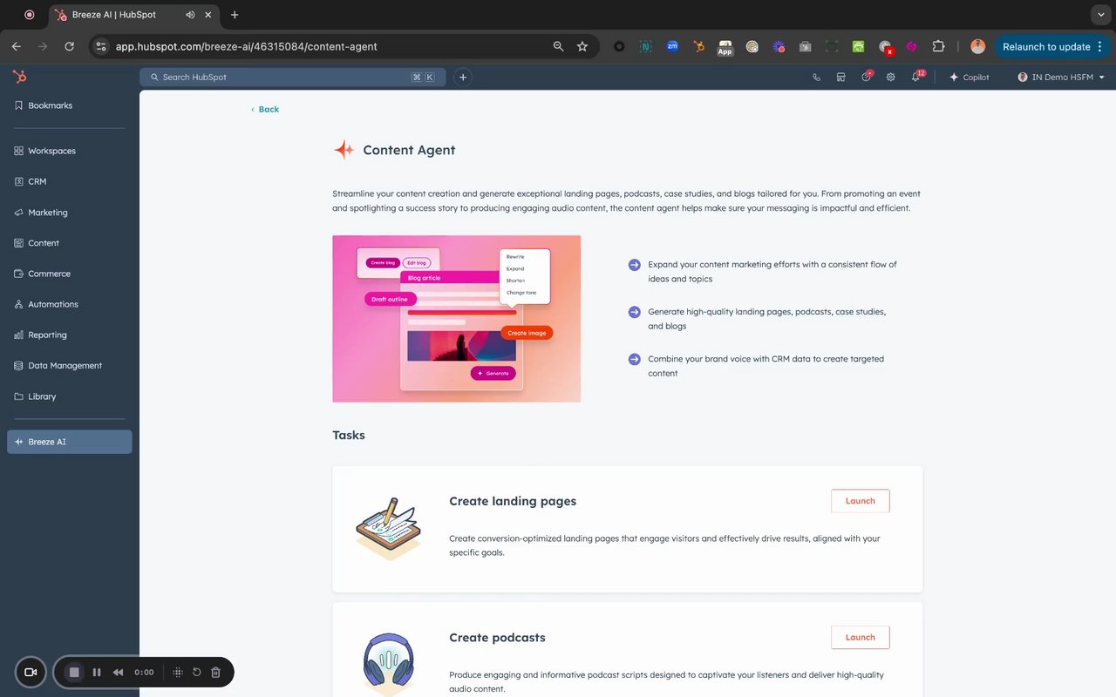Close the Breeze AI | HubSpot tab

click(209, 15)
